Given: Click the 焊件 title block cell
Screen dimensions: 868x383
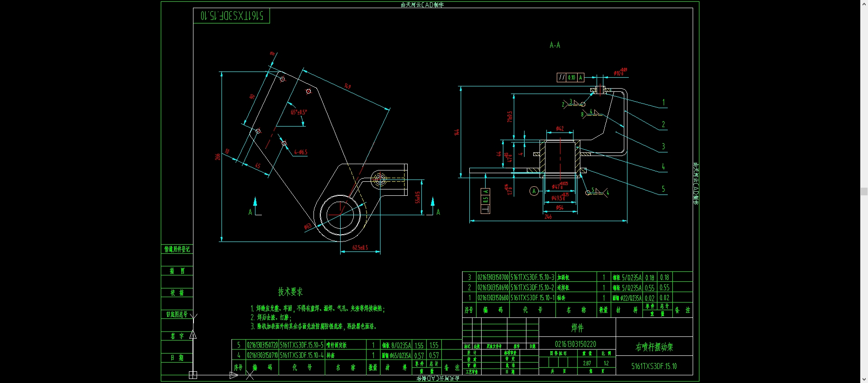Looking at the screenshot, I should coord(577,327).
